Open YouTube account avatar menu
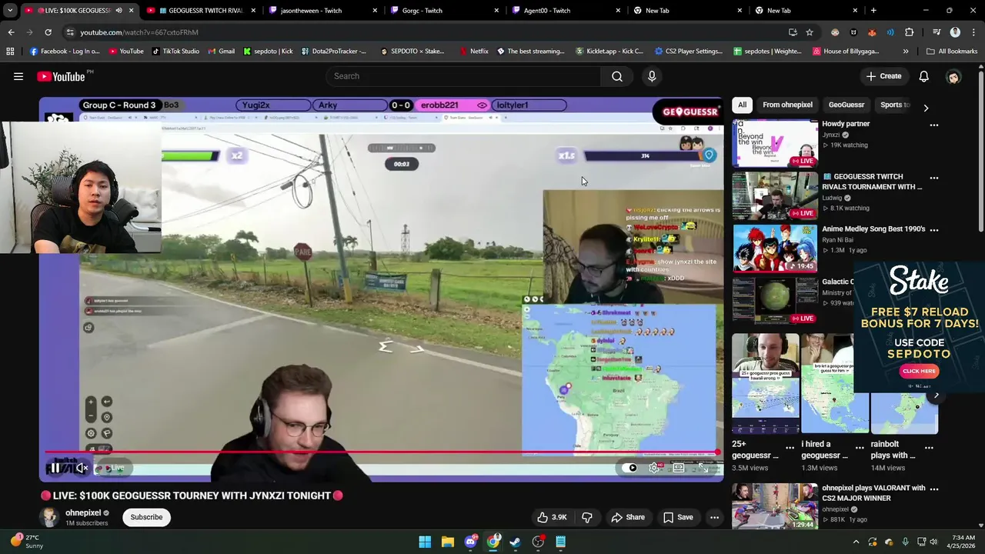The height and width of the screenshot is (554, 985). pyautogui.click(x=953, y=76)
